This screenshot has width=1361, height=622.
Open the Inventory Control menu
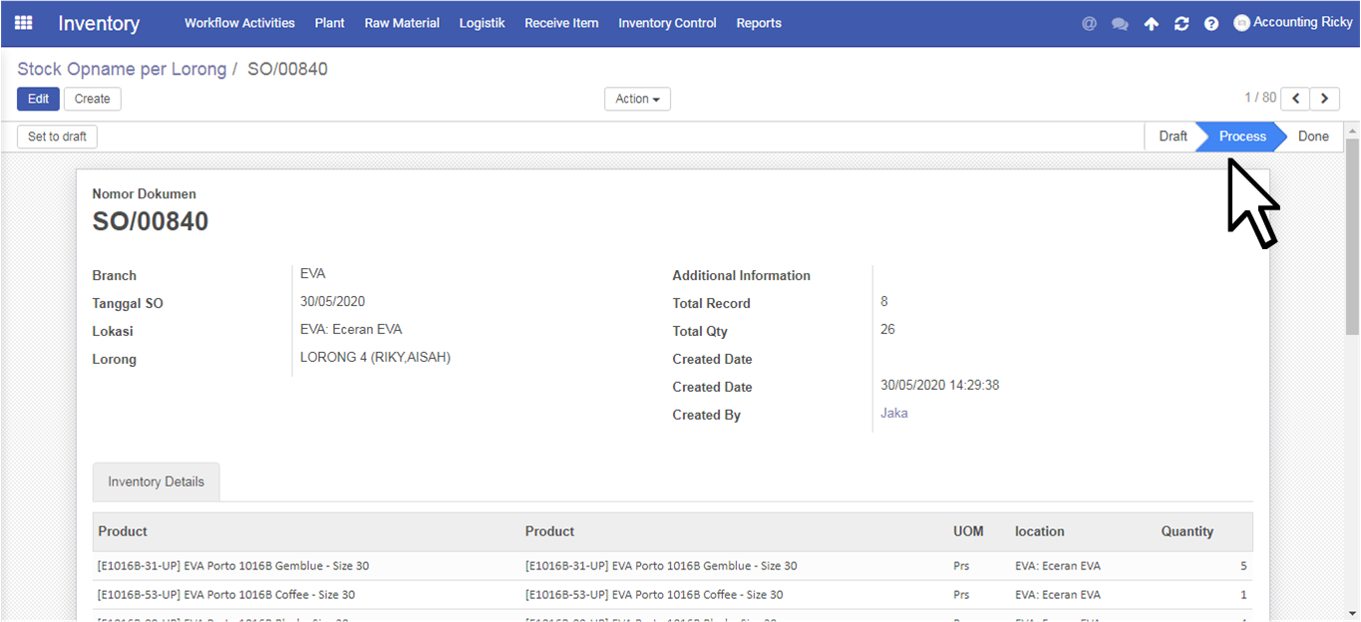pos(667,23)
